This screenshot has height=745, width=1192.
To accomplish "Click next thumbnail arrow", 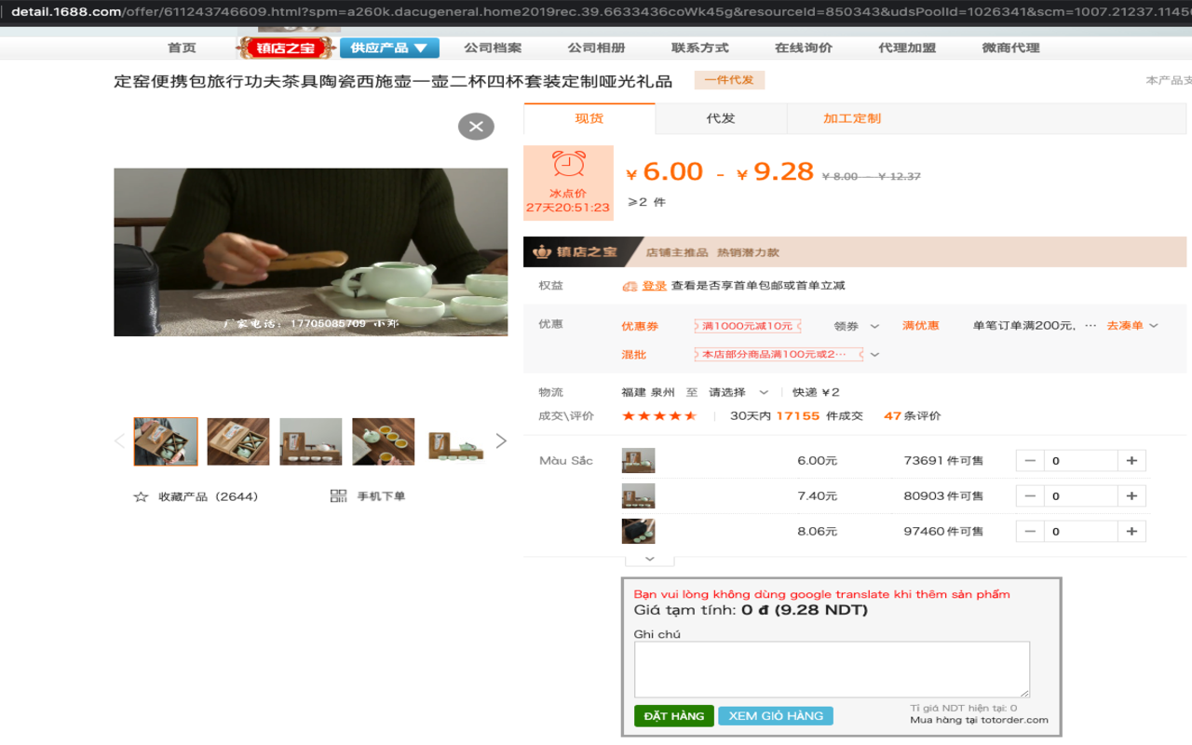I will 501,441.
